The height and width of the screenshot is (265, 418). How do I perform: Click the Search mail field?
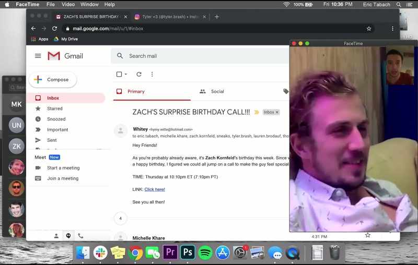tap(200, 56)
